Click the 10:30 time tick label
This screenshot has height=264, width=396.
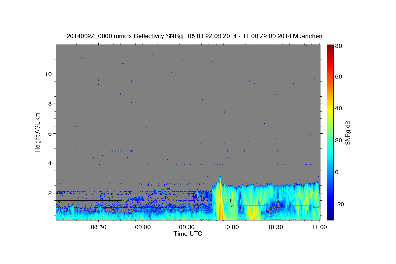pyautogui.click(x=275, y=227)
